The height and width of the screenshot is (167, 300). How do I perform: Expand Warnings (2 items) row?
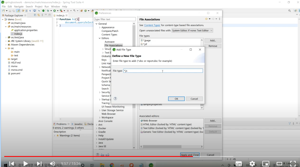tap(55, 136)
